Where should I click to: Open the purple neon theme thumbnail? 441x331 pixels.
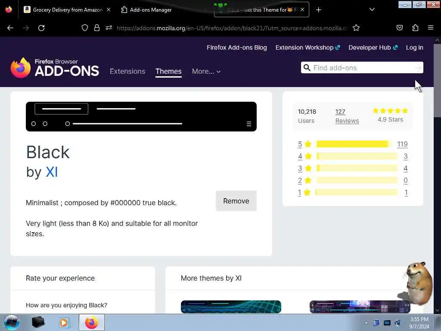point(360,307)
